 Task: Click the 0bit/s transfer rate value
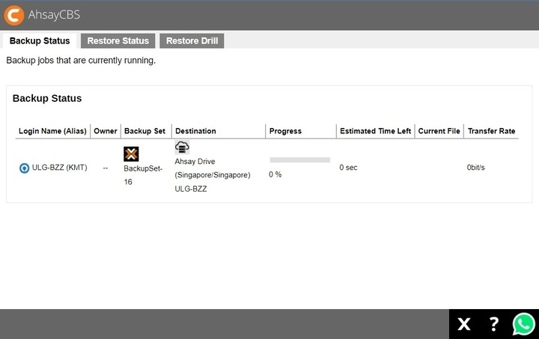(476, 168)
